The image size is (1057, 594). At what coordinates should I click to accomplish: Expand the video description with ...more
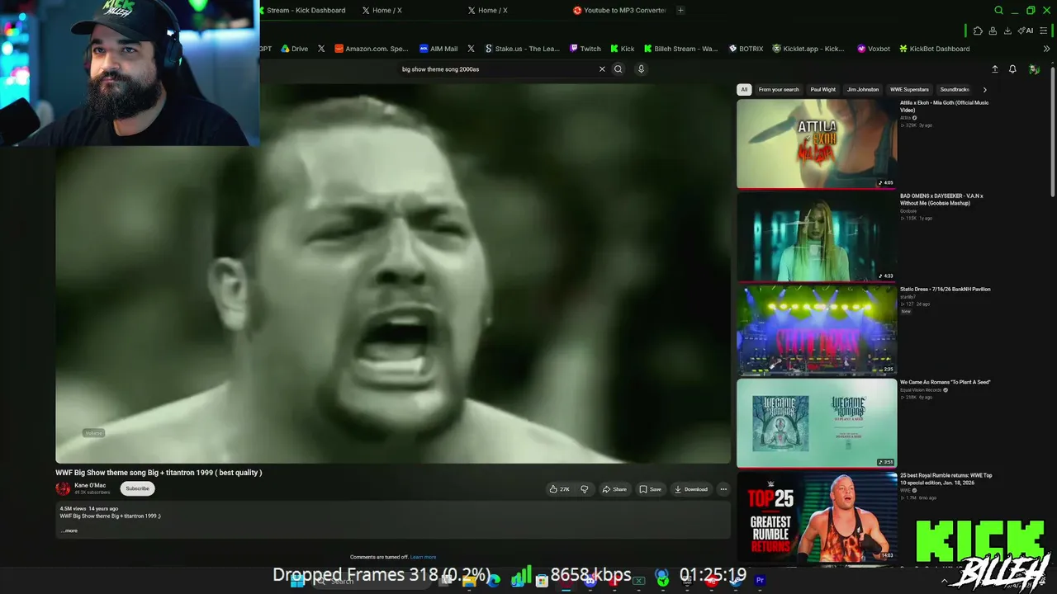69,530
